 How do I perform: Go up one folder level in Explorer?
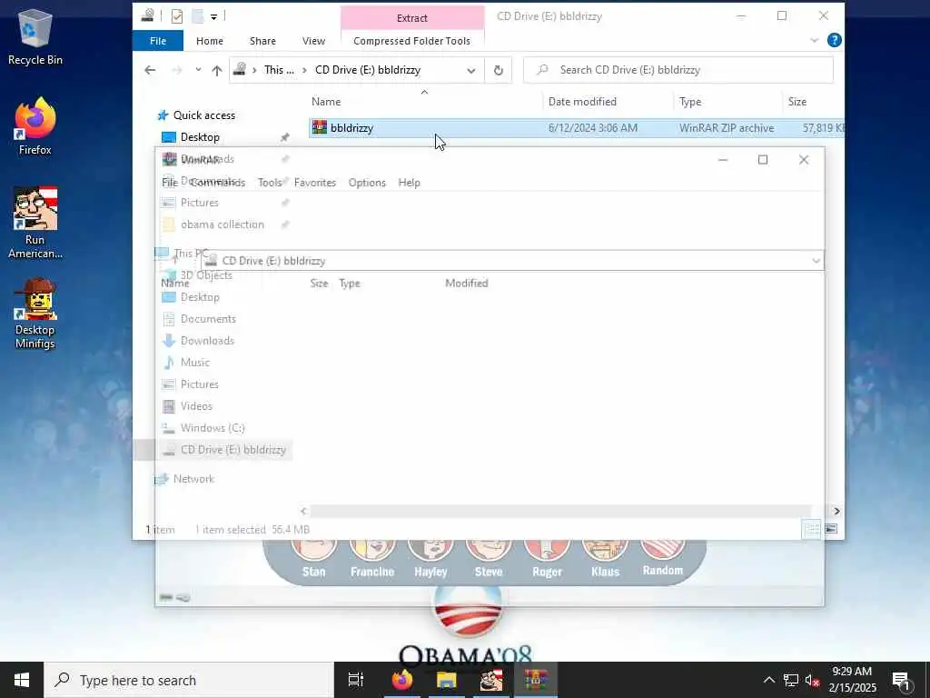pyautogui.click(x=217, y=70)
